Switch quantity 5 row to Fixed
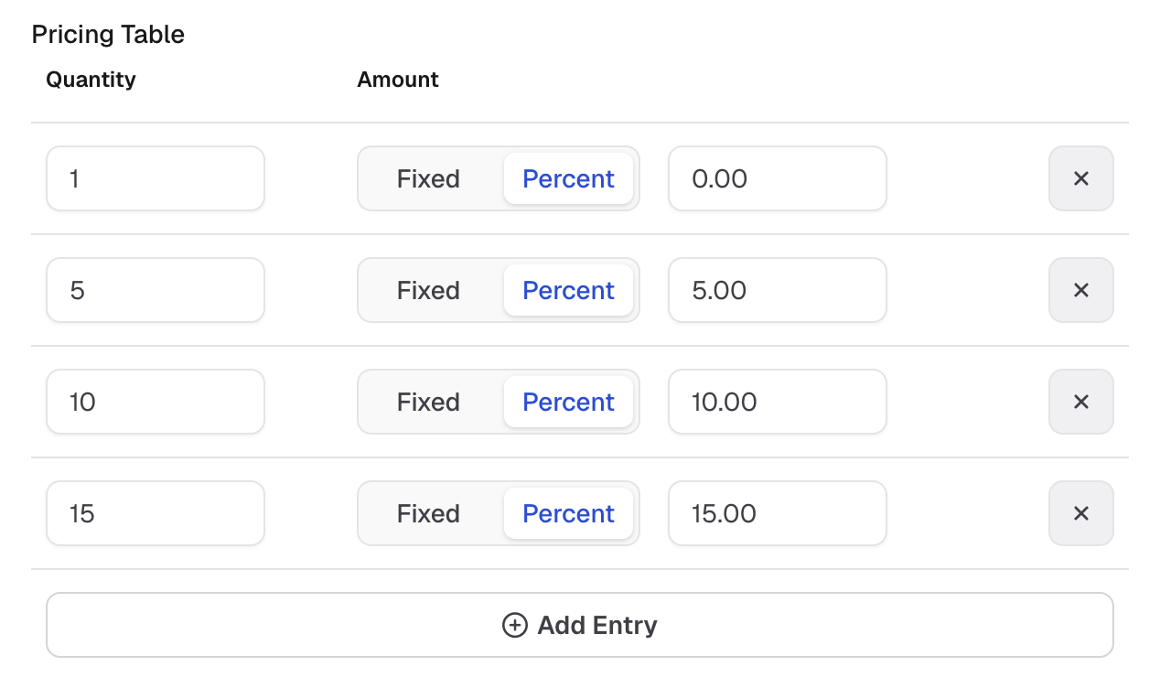The height and width of the screenshot is (677, 1160). coord(428,290)
